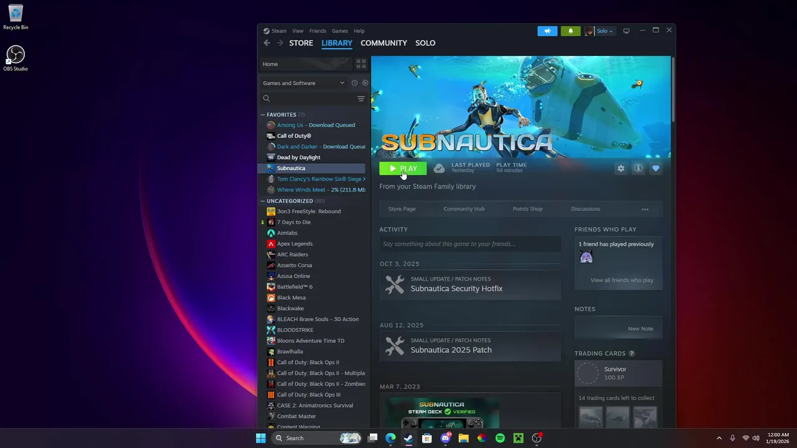
Task: Switch library to grid view icon
Action: point(361,64)
